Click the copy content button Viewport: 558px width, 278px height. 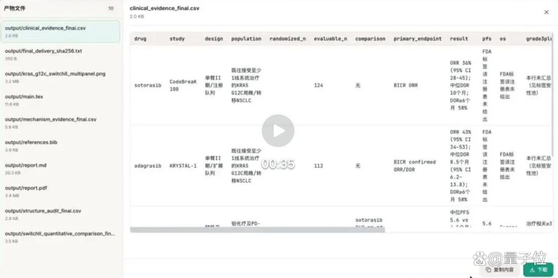click(500, 269)
